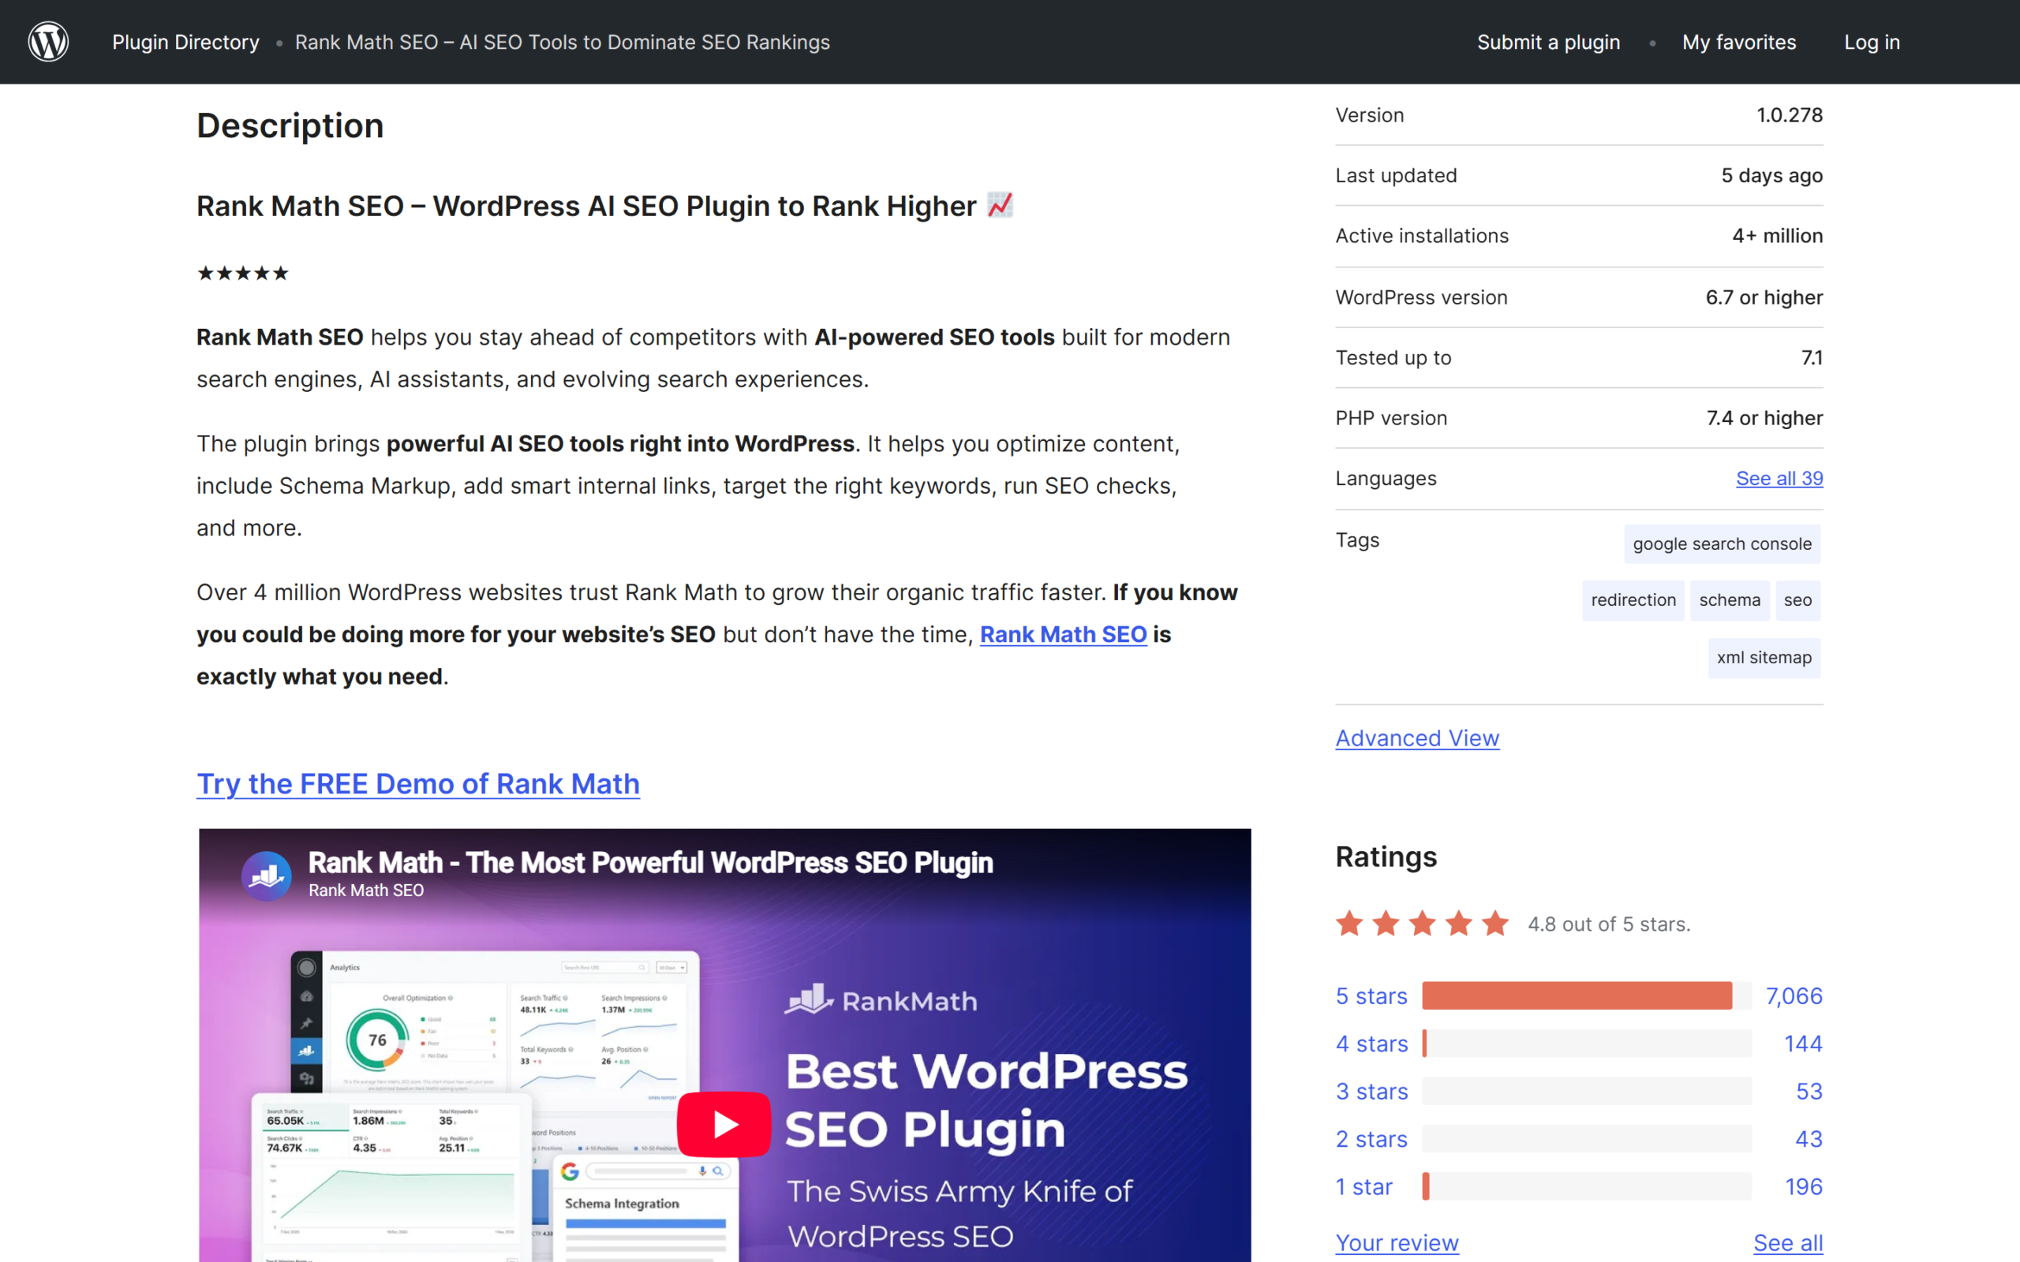The width and height of the screenshot is (2020, 1262).
Task: Filter reviews by 5 stars
Action: (1371, 995)
